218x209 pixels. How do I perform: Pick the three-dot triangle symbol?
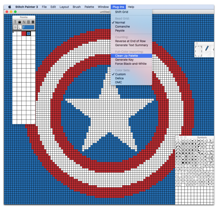tap(202, 166)
